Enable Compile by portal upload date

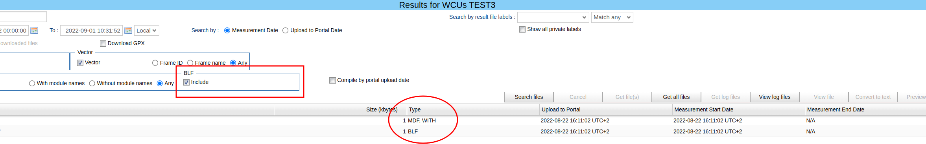point(332,80)
